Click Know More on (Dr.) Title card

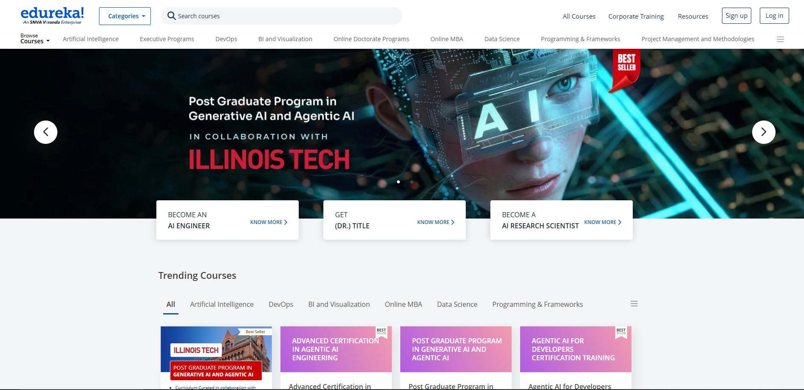point(436,222)
